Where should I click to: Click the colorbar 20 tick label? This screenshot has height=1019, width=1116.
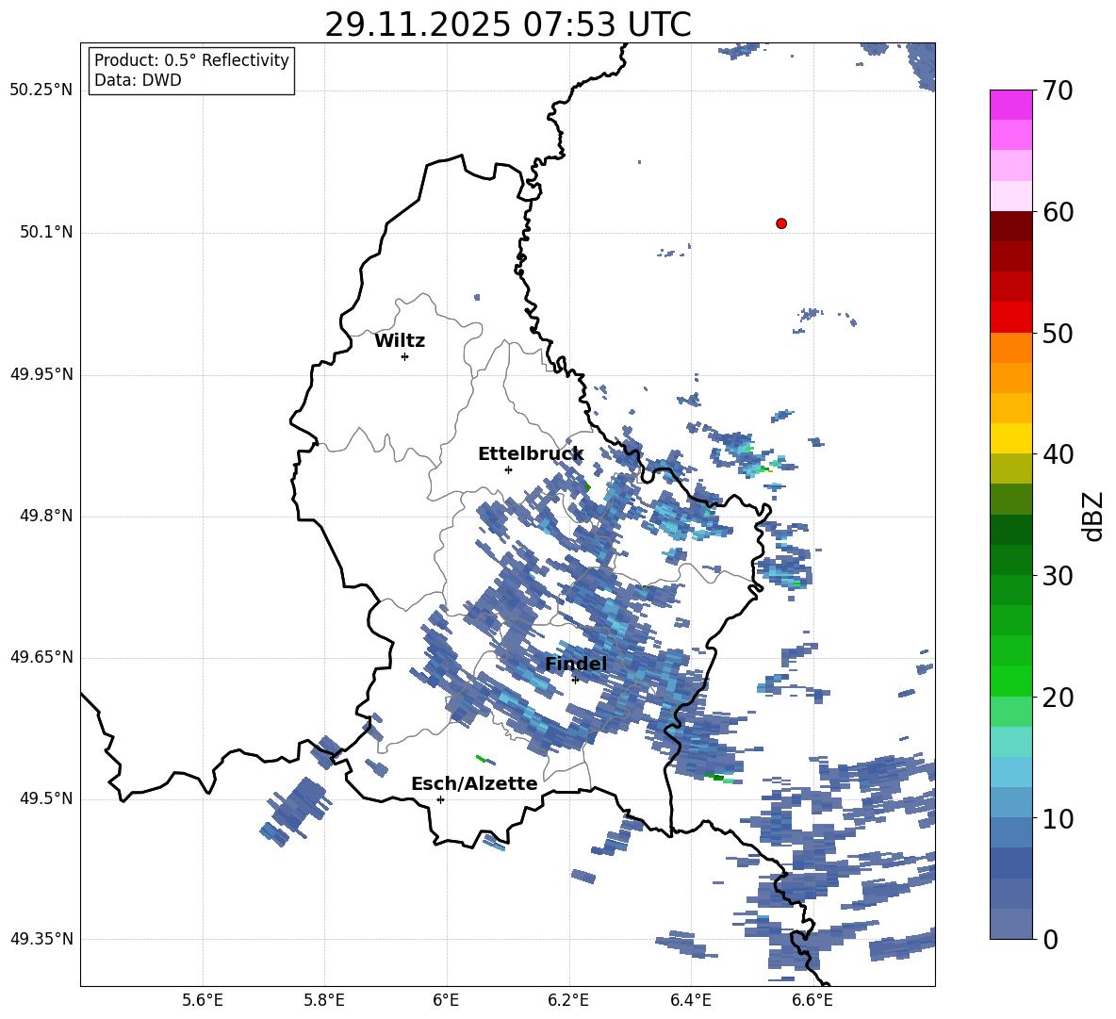click(1058, 697)
